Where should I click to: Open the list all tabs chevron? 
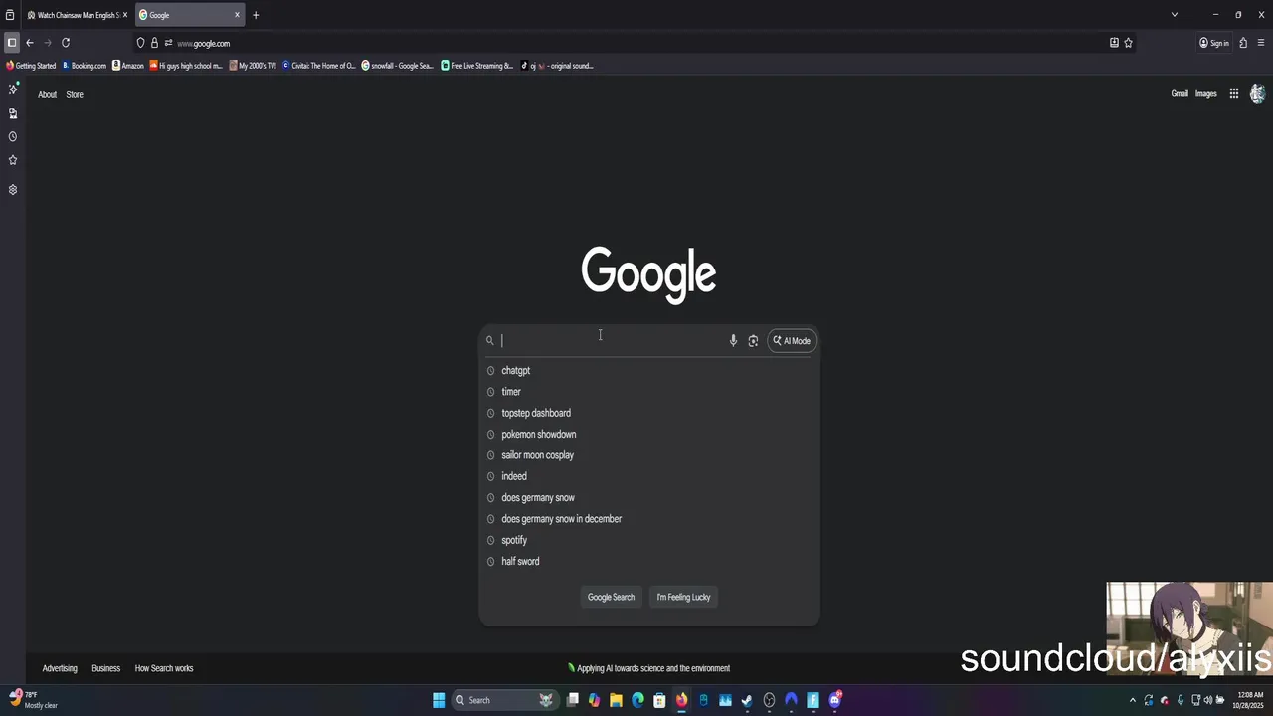tap(1175, 15)
